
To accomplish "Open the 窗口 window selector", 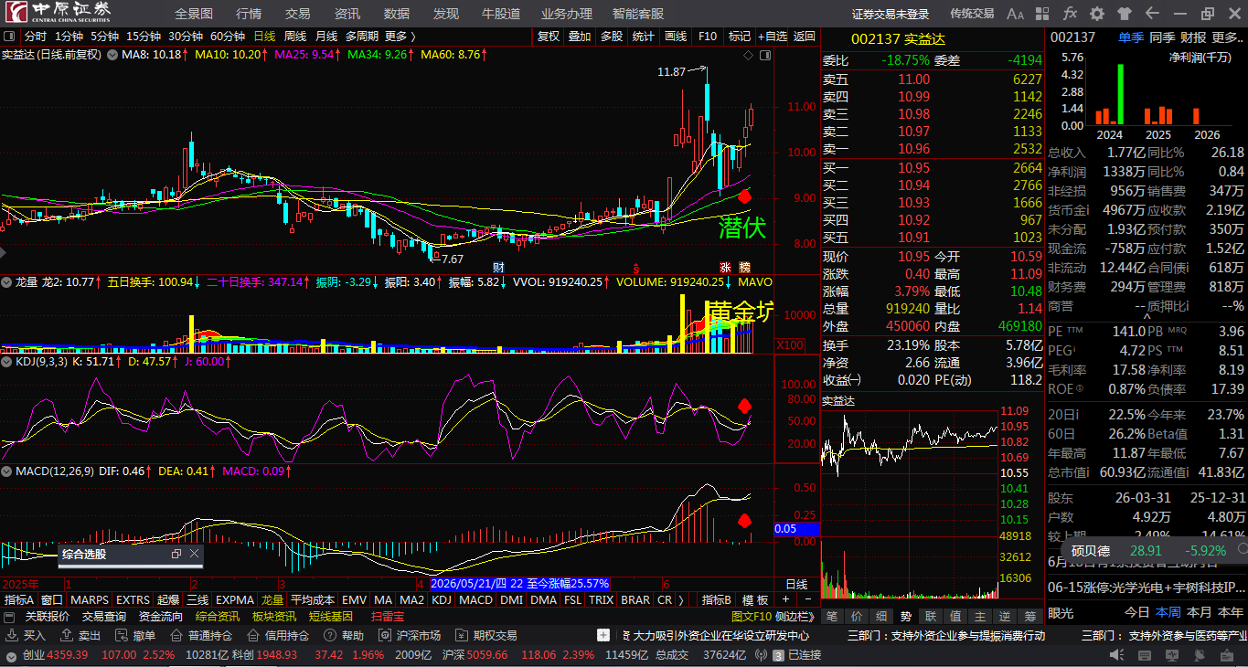I will click(52, 600).
